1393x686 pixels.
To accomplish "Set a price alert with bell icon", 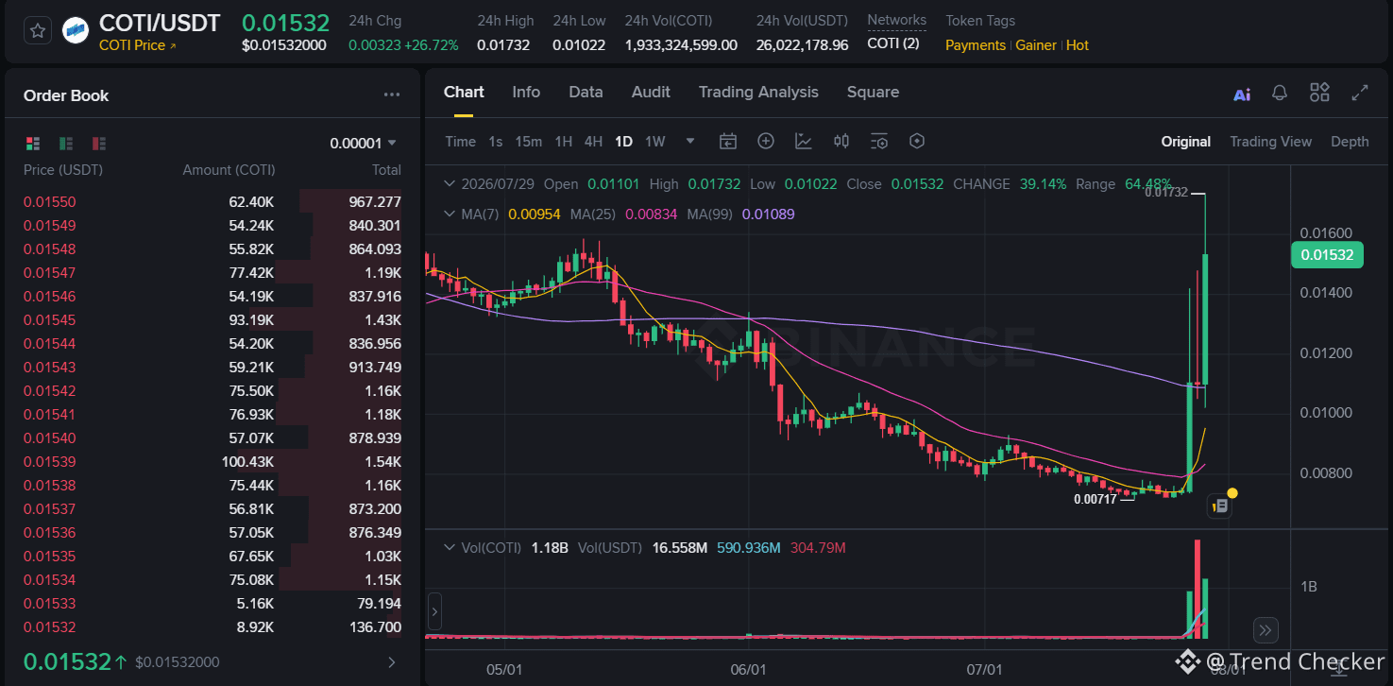I will click(x=1280, y=93).
